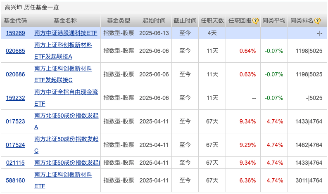Click 至今 in the 159269 row
This screenshot has height=194, width=328.
(x=185, y=33)
